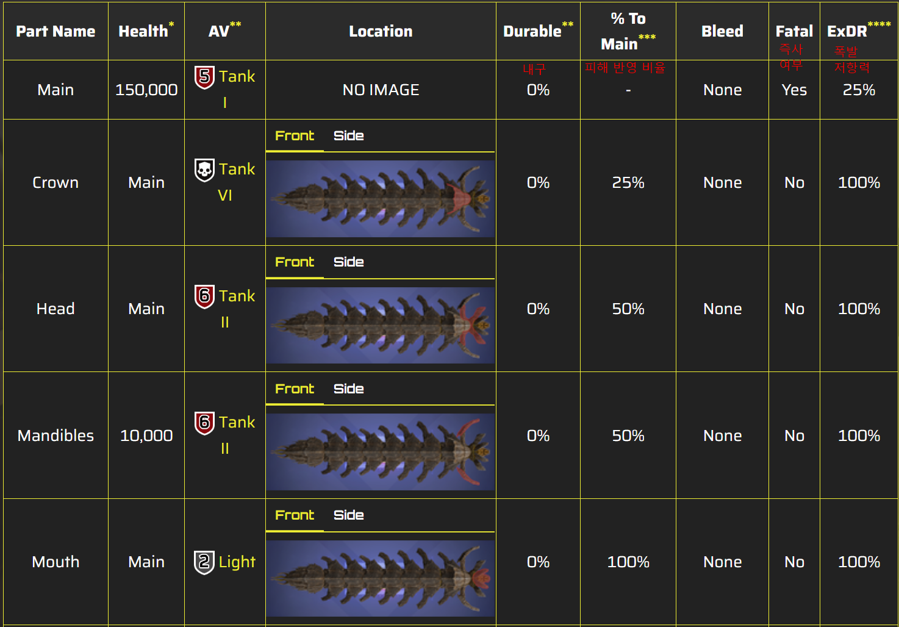The image size is (899, 627).
Task: Open Crown part location image
Action: 381,199
